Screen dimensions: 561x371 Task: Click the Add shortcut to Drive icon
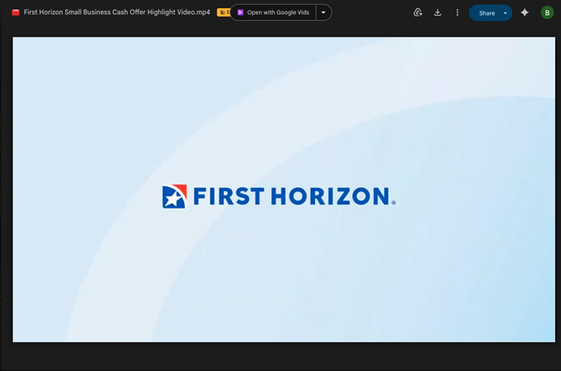[418, 12]
